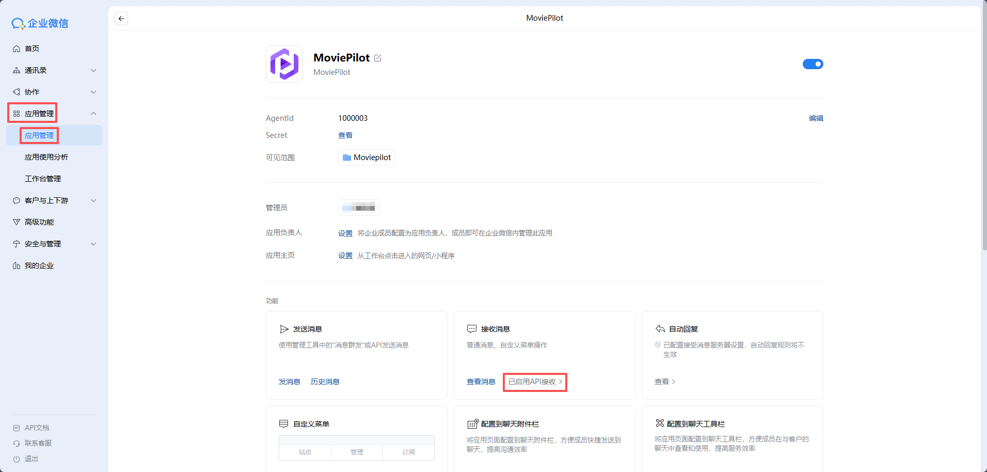Screen dimensions: 987x472
Task: Open 首页 from the sidebar
Action: [32, 49]
